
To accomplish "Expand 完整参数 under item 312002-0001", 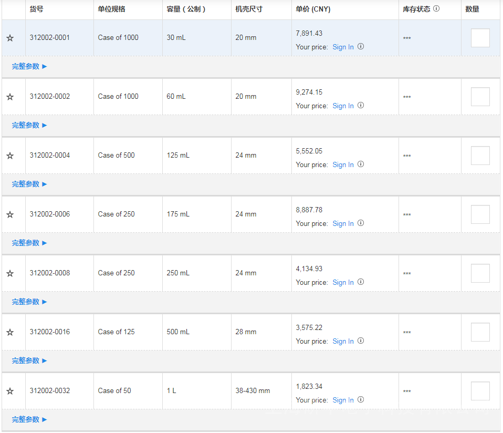I will click(x=29, y=66).
